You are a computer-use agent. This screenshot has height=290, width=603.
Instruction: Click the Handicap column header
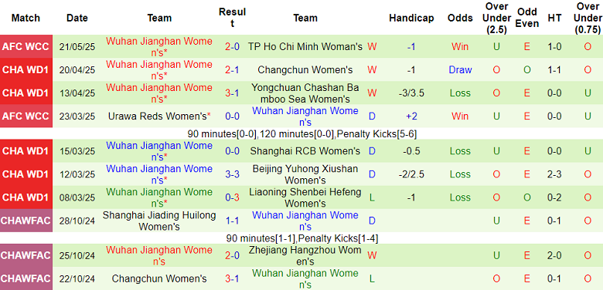tap(411, 18)
